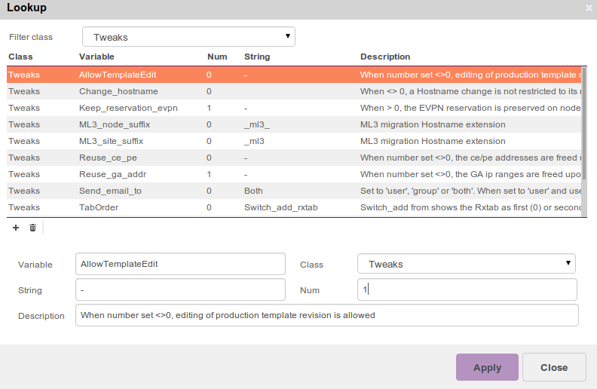Sort by the Variable column header
This screenshot has height=389, width=597.
(96, 57)
